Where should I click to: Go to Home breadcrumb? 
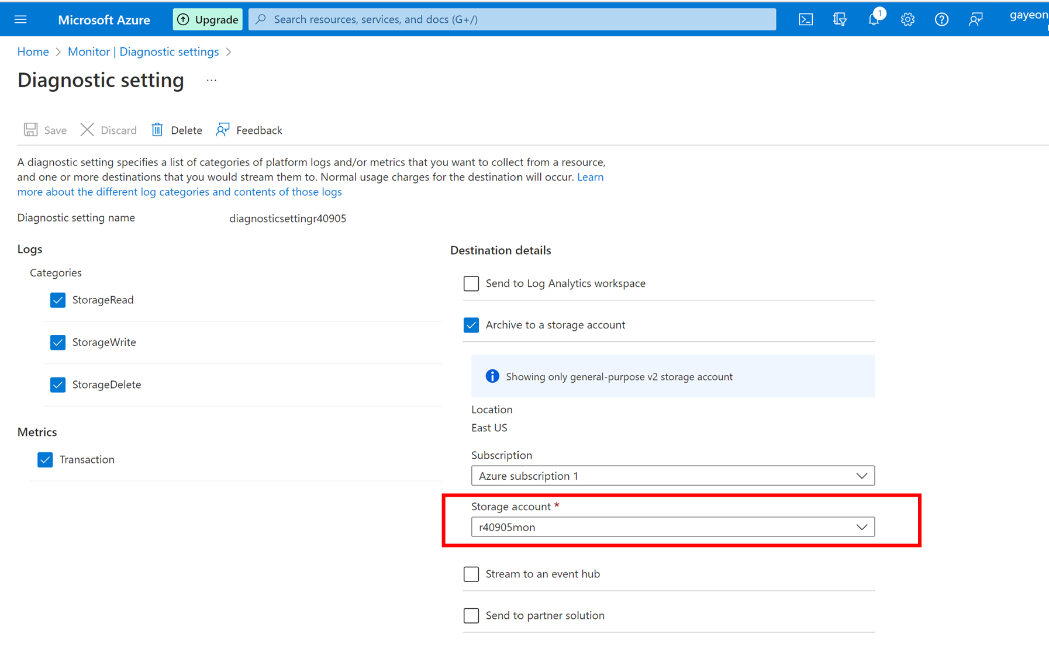pyautogui.click(x=33, y=51)
